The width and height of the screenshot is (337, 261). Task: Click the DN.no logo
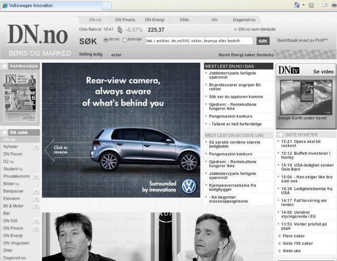[x=38, y=34]
